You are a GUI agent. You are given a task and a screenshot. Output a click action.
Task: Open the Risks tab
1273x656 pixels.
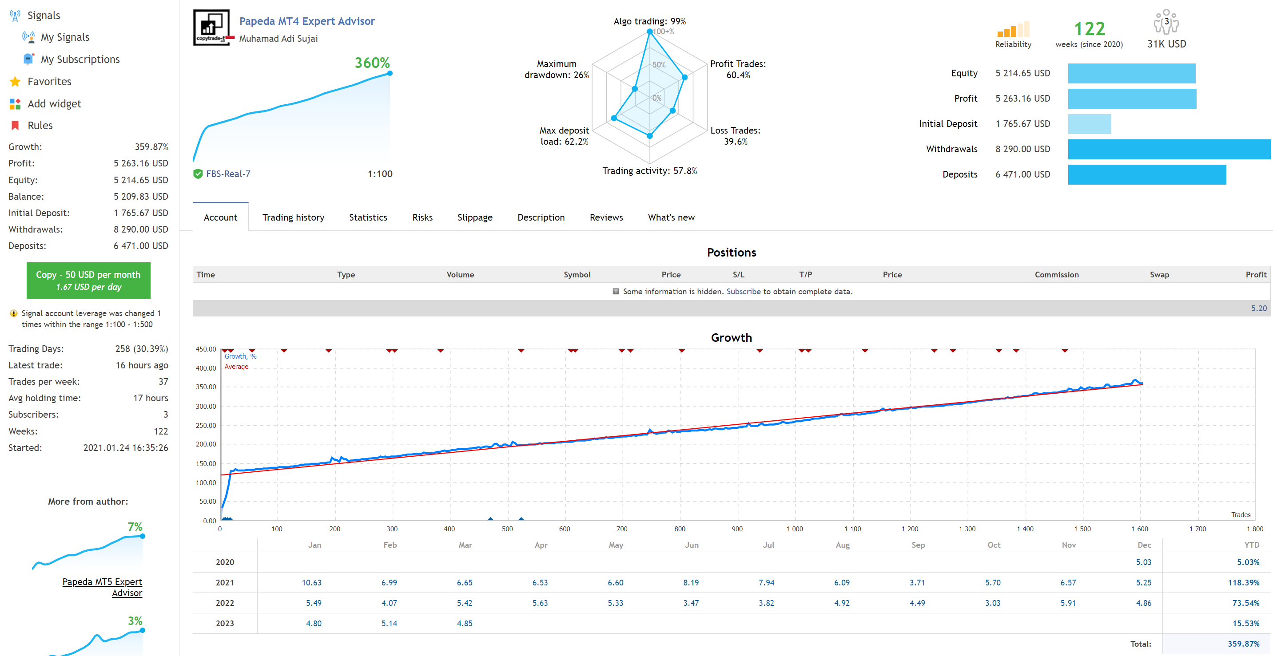pyautogui.click(x=422, y=217)
